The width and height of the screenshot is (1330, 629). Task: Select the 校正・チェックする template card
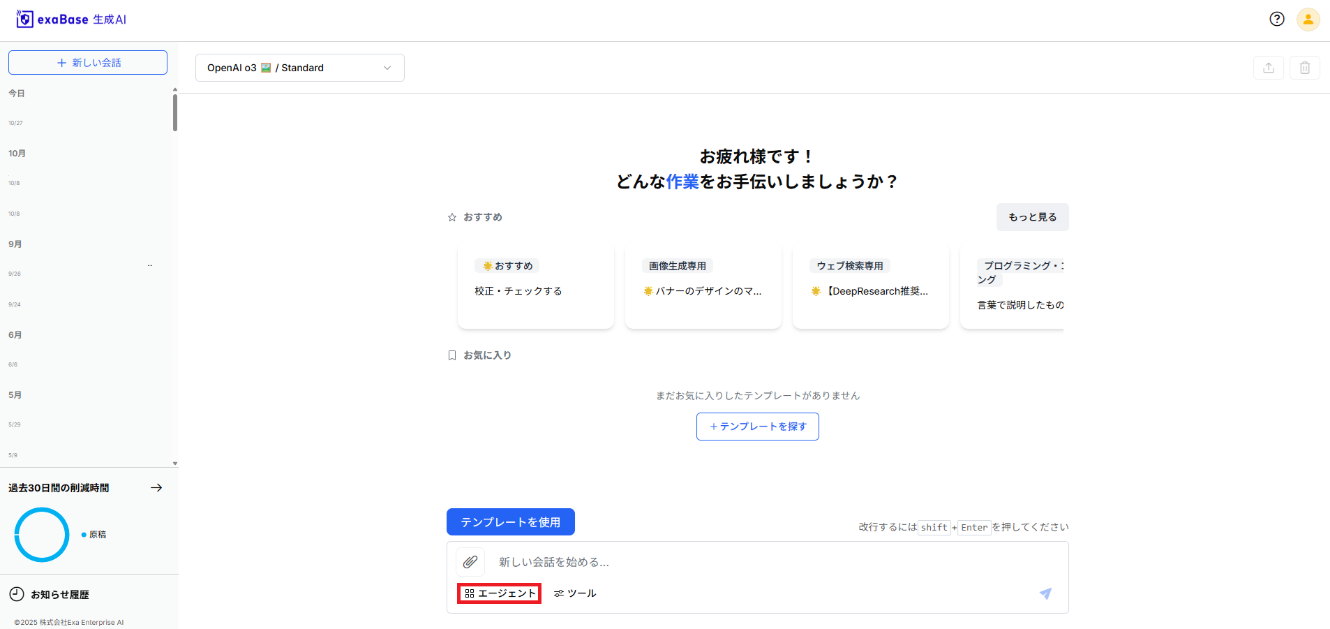(x=536, y=286)
